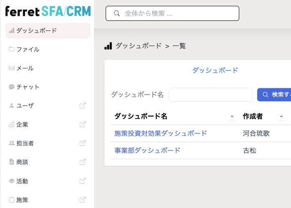Click the 古松 author cell
291x208 pixels.
point(250,150)
